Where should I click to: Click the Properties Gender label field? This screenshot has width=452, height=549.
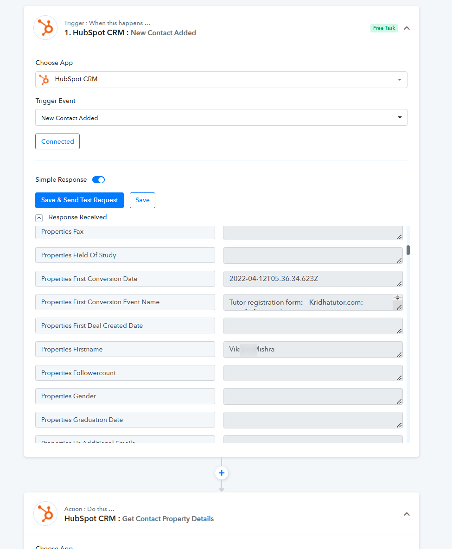tap(125, 396)
